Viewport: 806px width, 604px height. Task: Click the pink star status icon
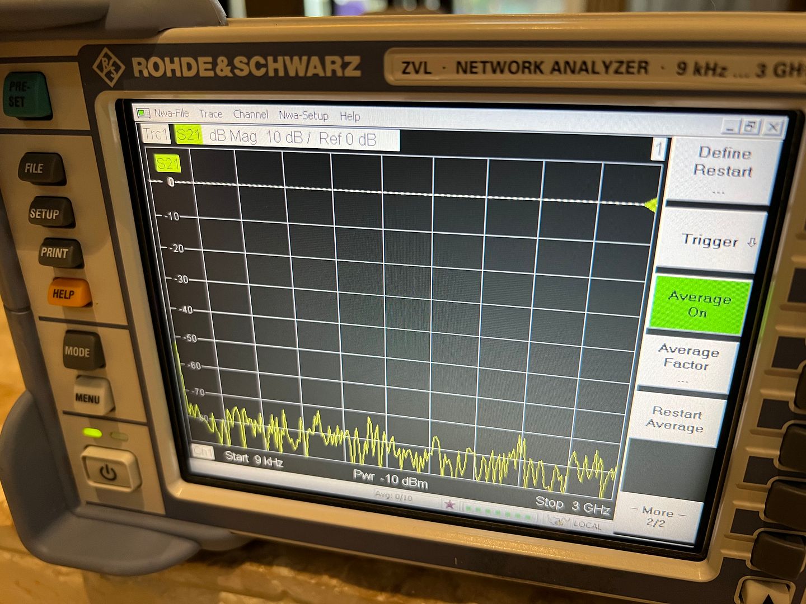click(449, 505)
